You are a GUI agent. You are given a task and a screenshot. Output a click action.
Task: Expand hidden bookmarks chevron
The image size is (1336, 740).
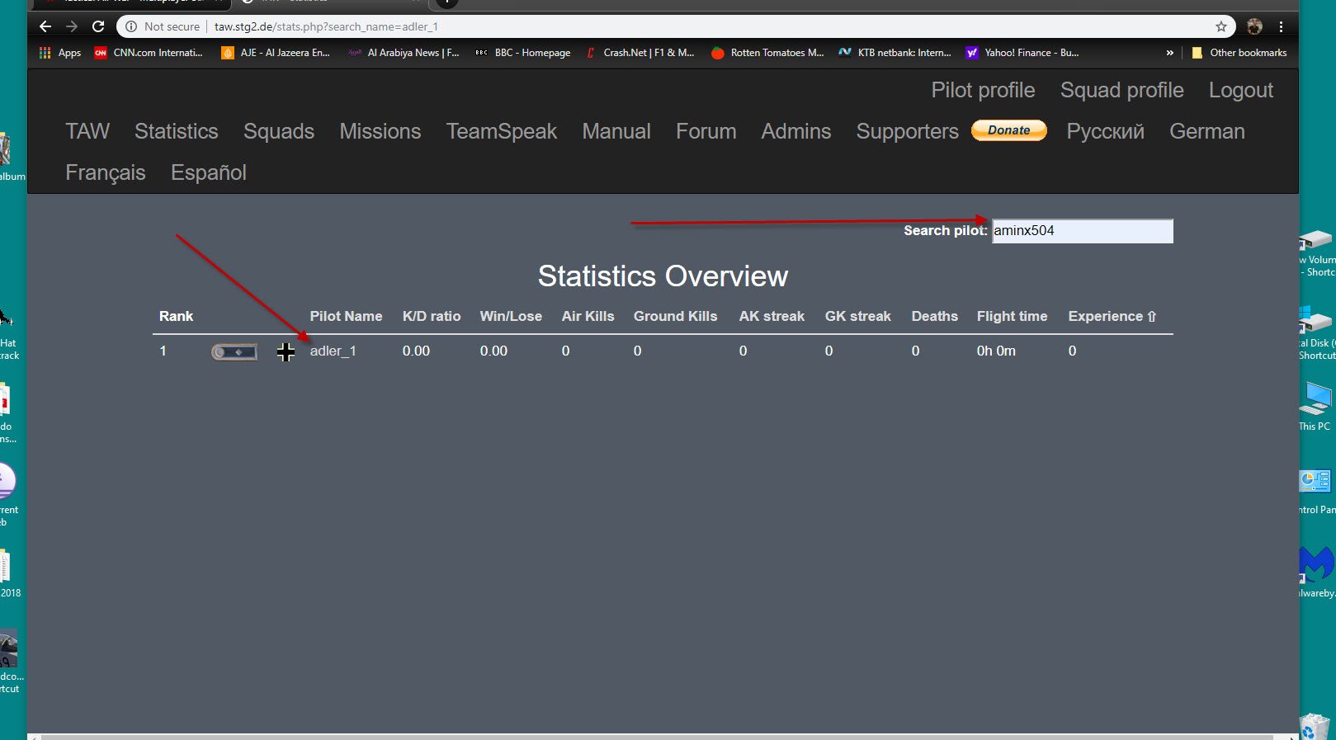1169,53
